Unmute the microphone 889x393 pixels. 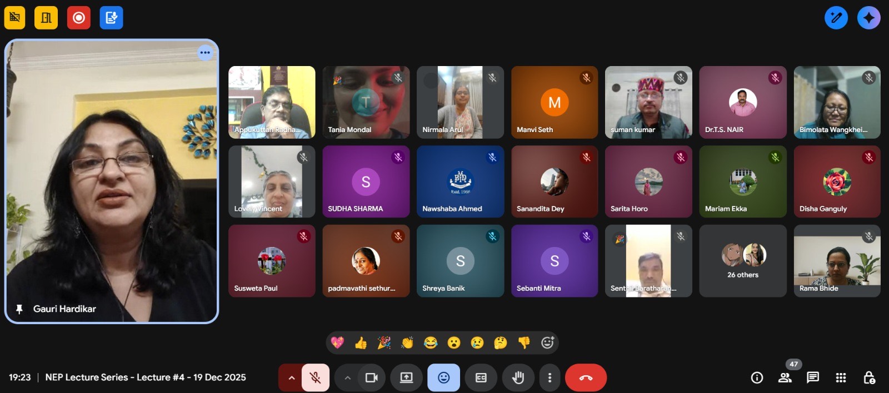pyautogui.click(x=315, y=377)
